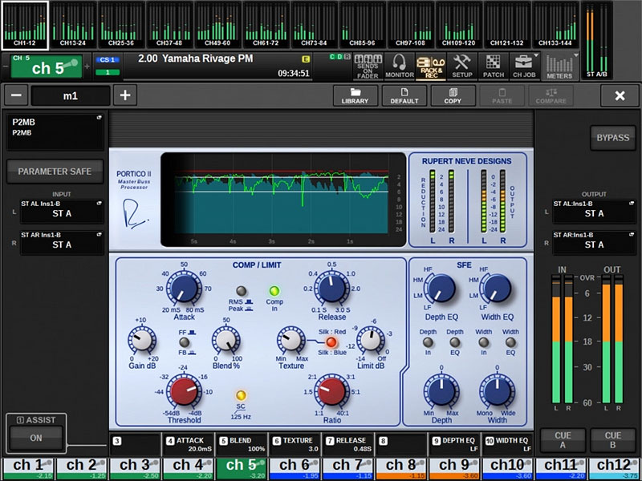Activate Cue A
The height and width of the screenshot is (481, 642).
pos(563,440)
